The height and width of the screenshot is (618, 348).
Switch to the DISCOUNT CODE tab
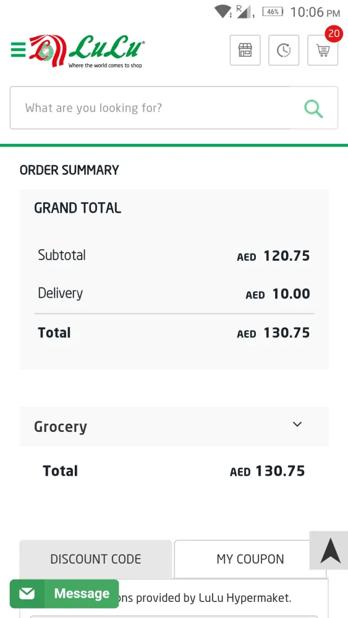tap(95, 559)
